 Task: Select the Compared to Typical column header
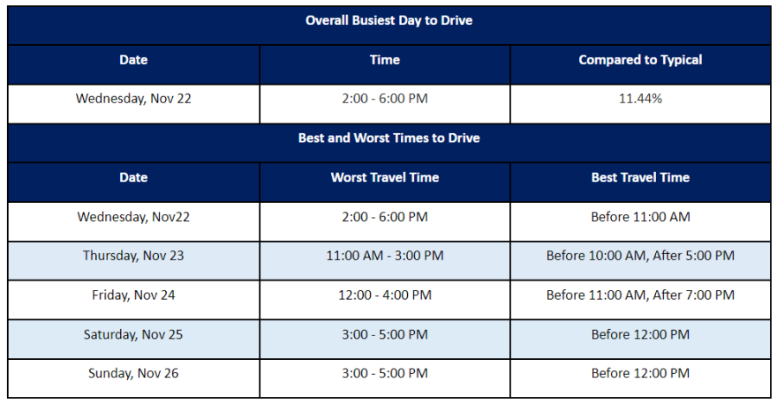(x=640, y=60)
